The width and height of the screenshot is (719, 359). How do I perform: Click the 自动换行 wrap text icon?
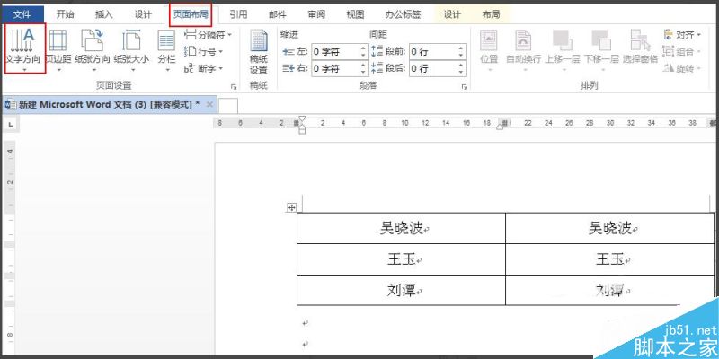click(x=523, y=40)
